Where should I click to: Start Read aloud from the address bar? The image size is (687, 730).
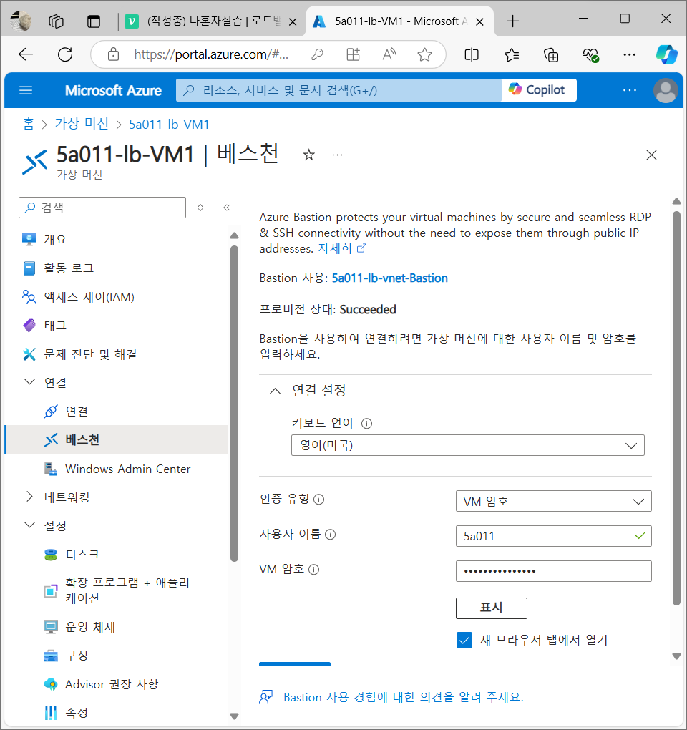click(389, 54)
